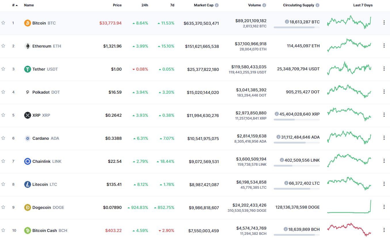Sort by the Price column header

tap(117, 5)
